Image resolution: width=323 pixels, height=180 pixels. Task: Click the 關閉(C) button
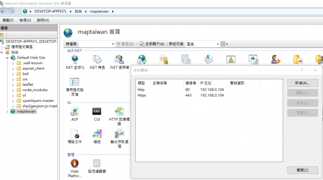(302, 170)
